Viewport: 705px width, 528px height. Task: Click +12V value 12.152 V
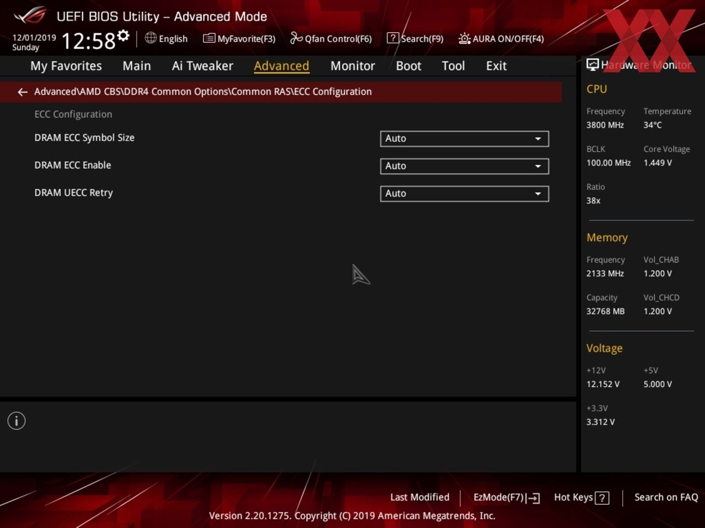603,384
